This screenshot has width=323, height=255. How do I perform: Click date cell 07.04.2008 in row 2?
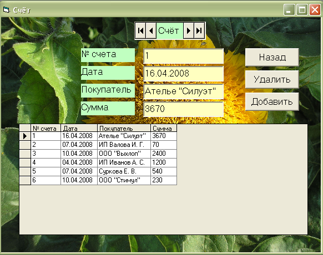point(79,145)
